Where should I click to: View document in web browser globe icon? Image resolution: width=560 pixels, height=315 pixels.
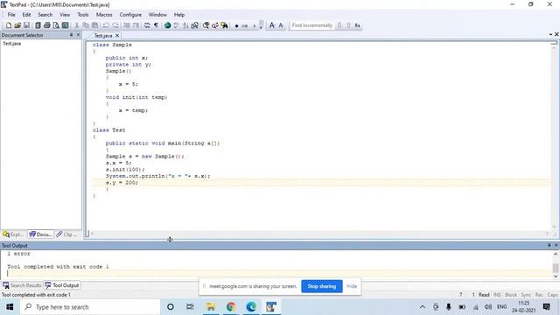[167, 25]
